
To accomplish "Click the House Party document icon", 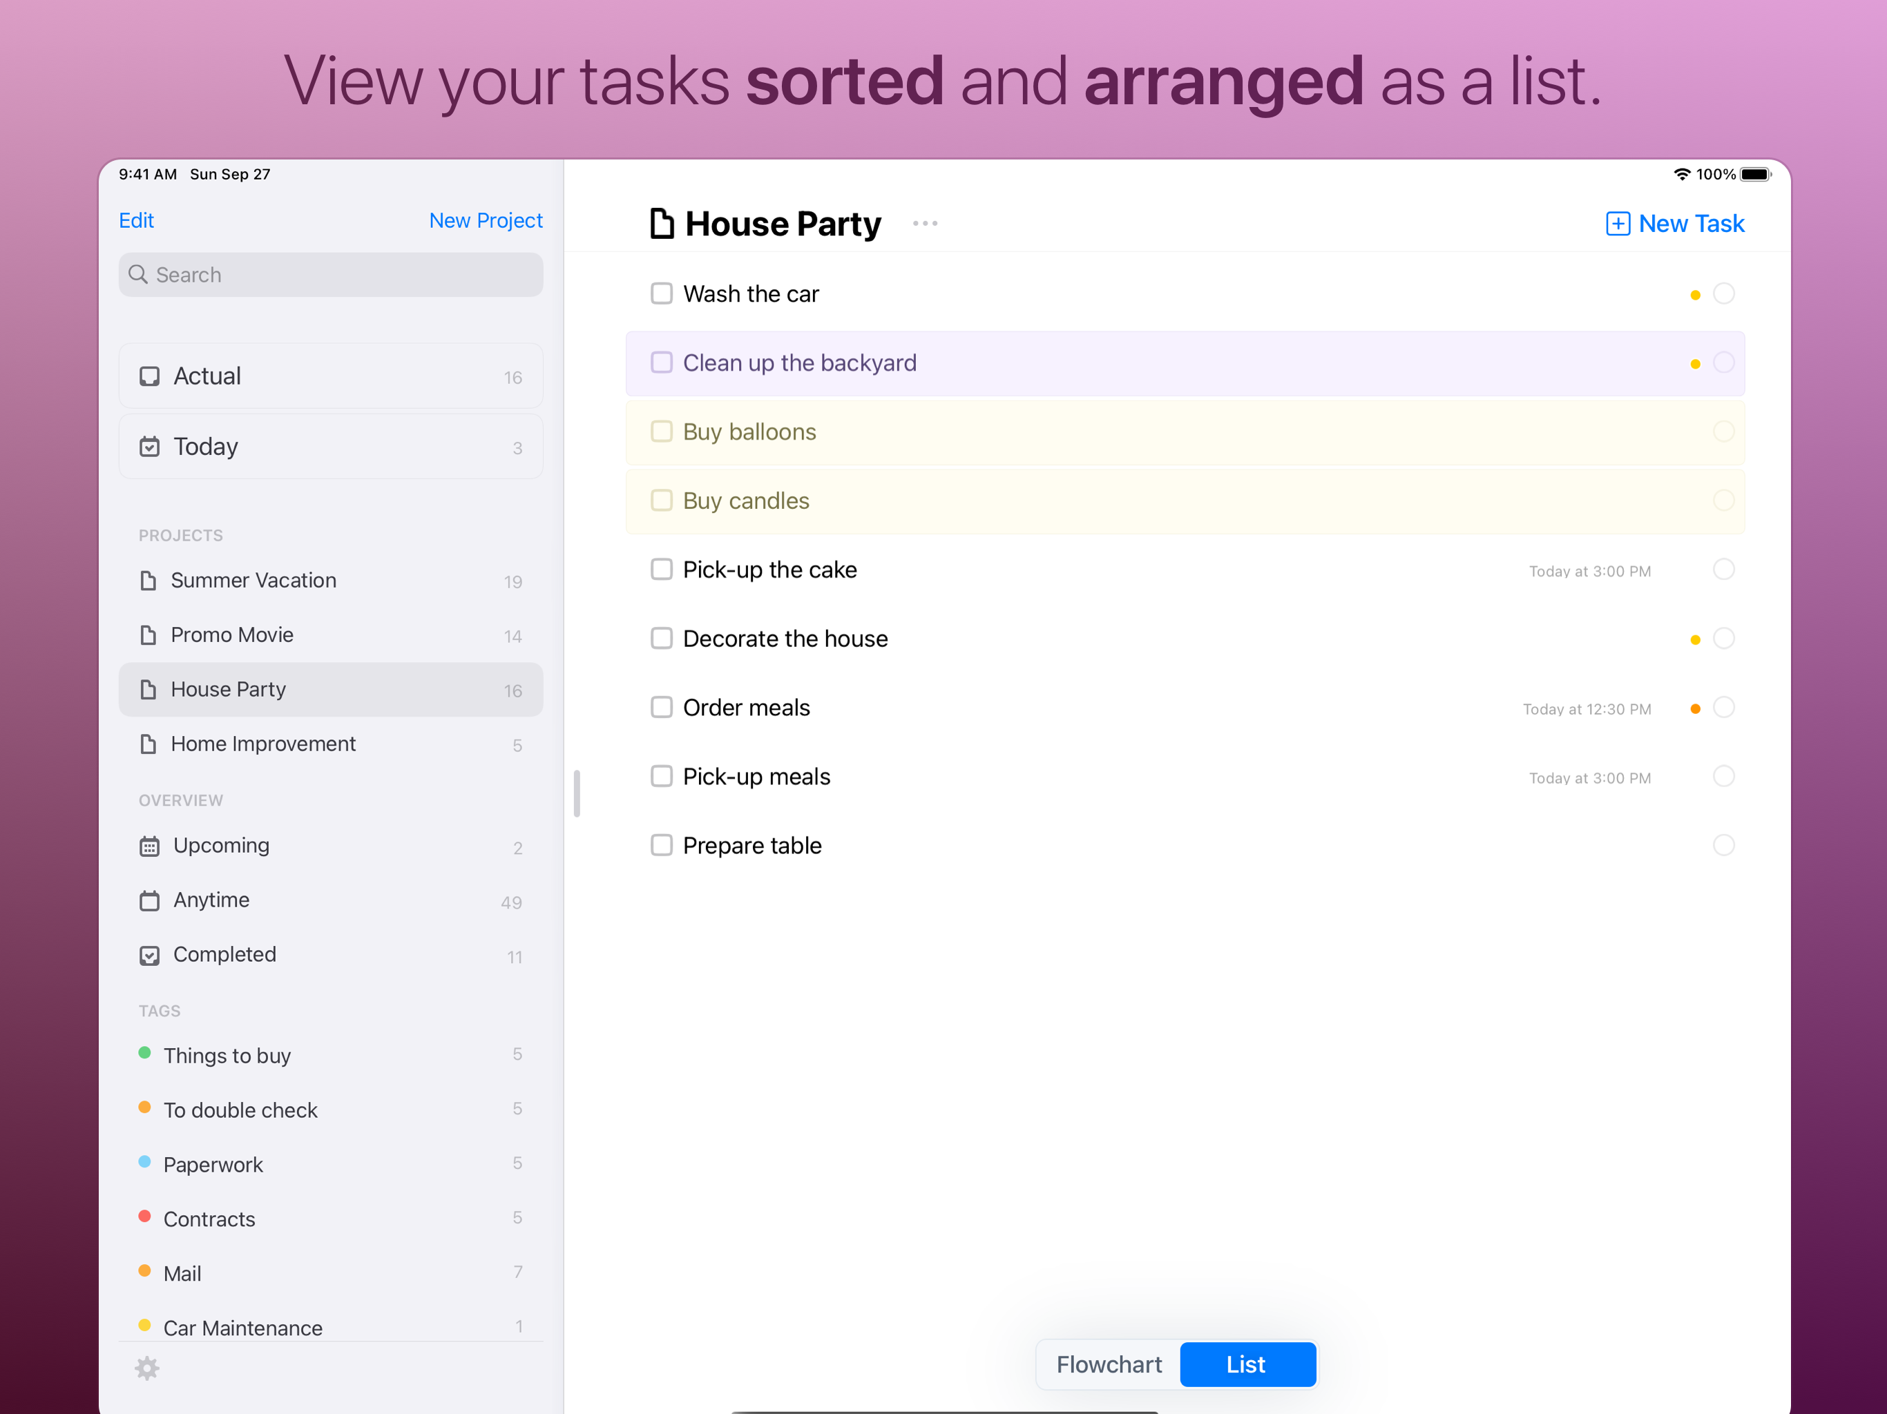I will [x=149, y=689].
